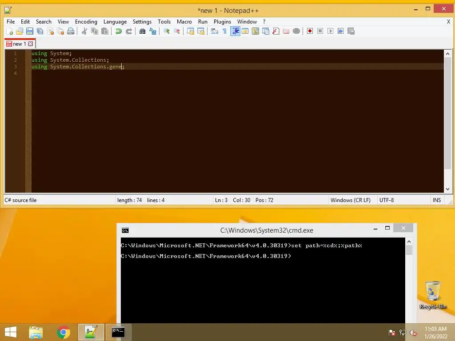Click the Stop Recording macro button

tap(320, 31)
